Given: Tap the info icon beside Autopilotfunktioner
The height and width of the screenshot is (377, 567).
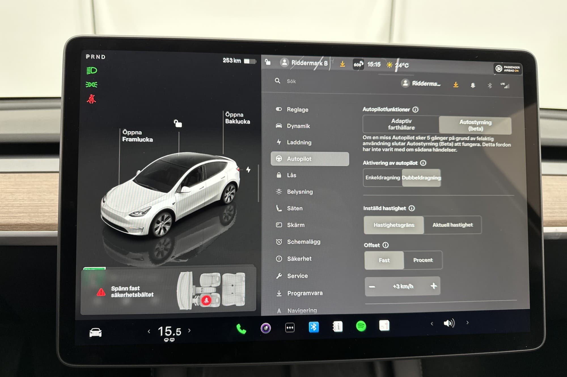Looking at the screenshot, I should click(415, 109).
